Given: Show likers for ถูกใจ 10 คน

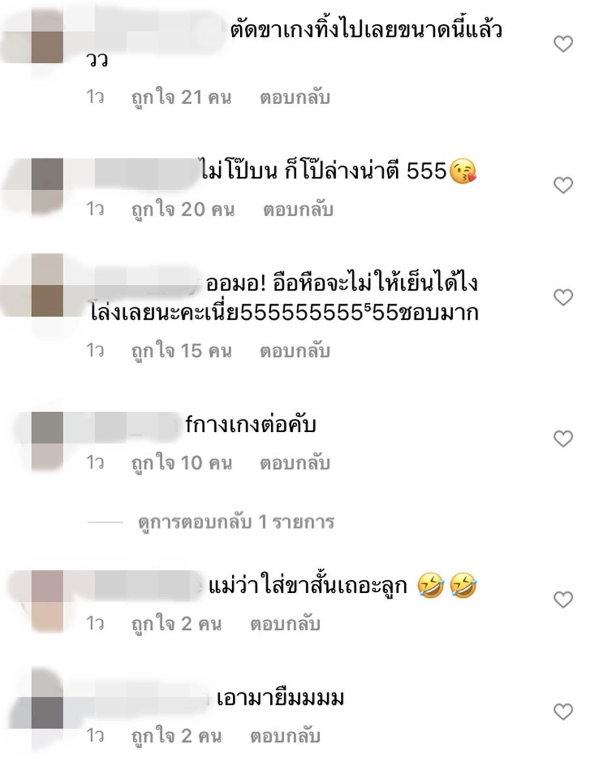Looking at the screenshot, I should point(181,463).
